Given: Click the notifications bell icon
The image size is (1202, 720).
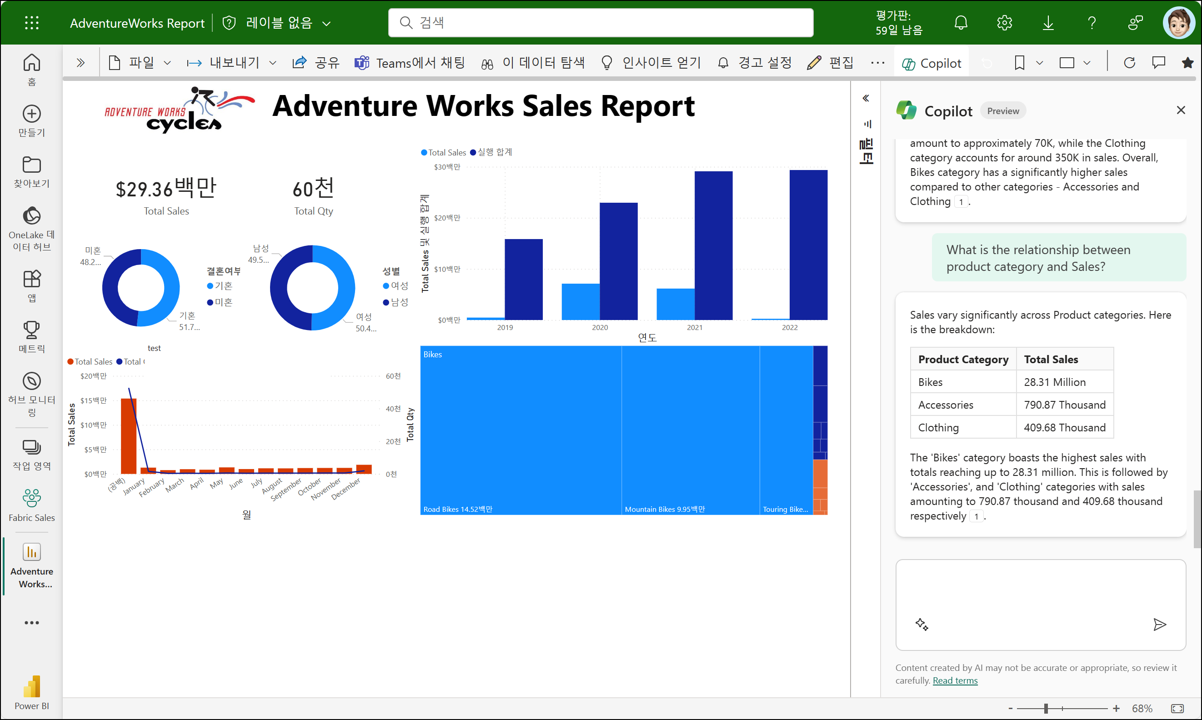Looking at the screenshot, I should pos(960,23).
